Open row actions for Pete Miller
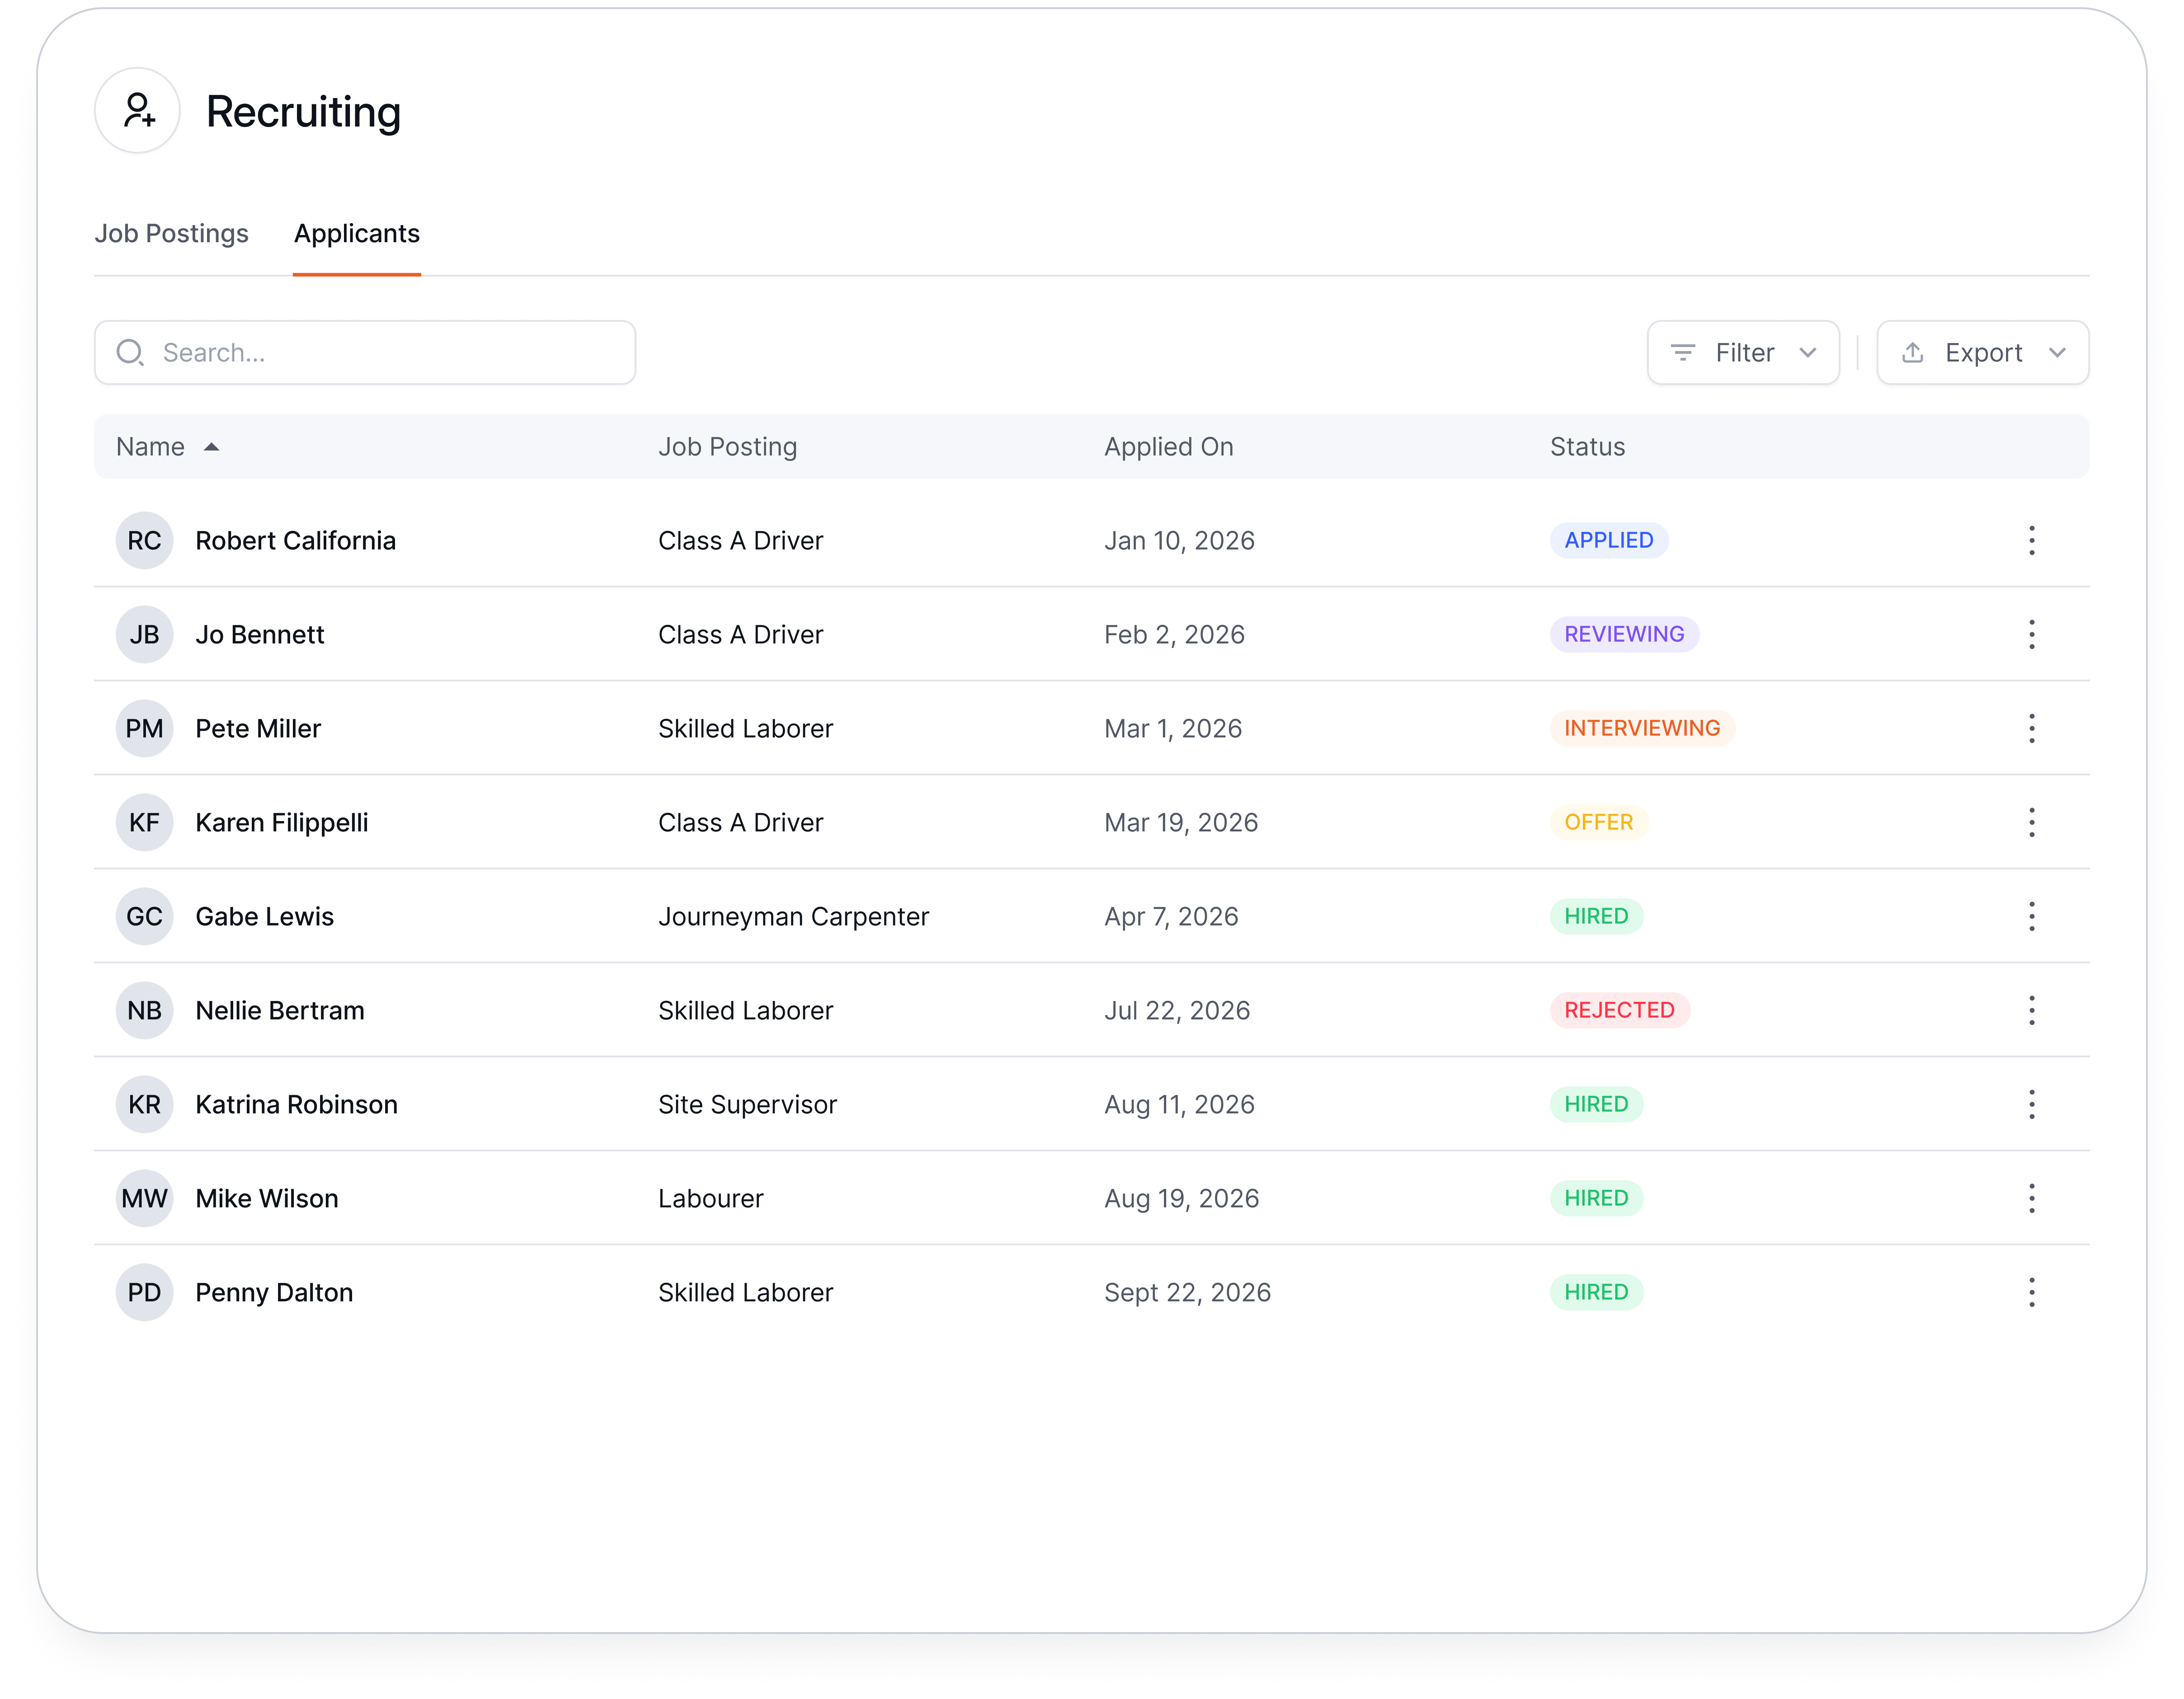 coord(2031,728)
